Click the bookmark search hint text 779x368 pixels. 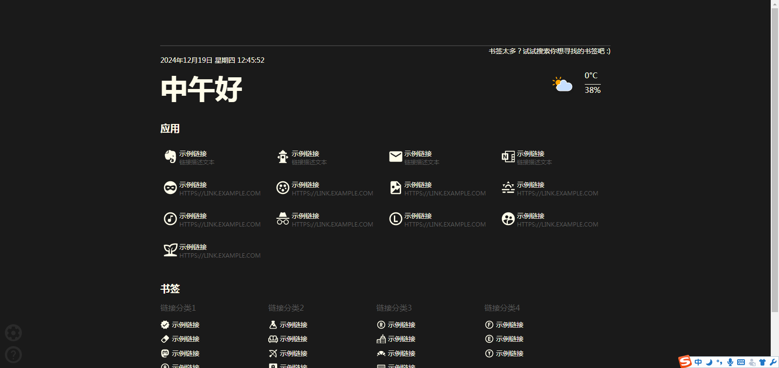(549, 51)
